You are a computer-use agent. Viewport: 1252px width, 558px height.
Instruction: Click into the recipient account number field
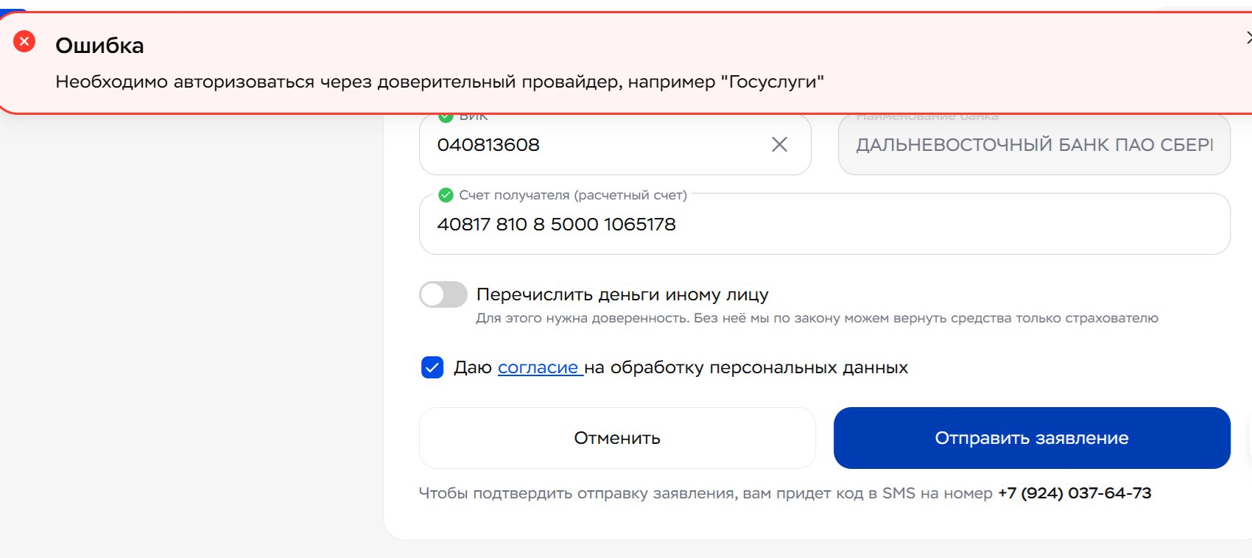(810, 225)
